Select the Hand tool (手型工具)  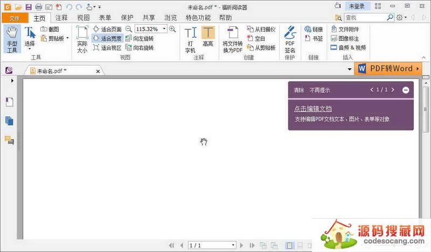tap(11, 39)
